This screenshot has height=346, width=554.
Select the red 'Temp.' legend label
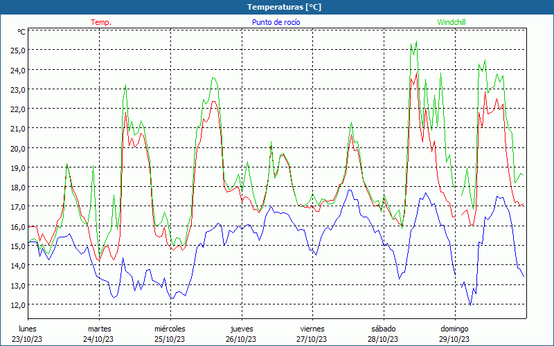(x=101, y=22)
